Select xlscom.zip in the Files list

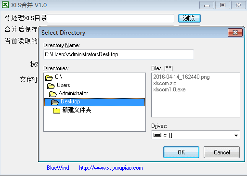coord(165,83)
